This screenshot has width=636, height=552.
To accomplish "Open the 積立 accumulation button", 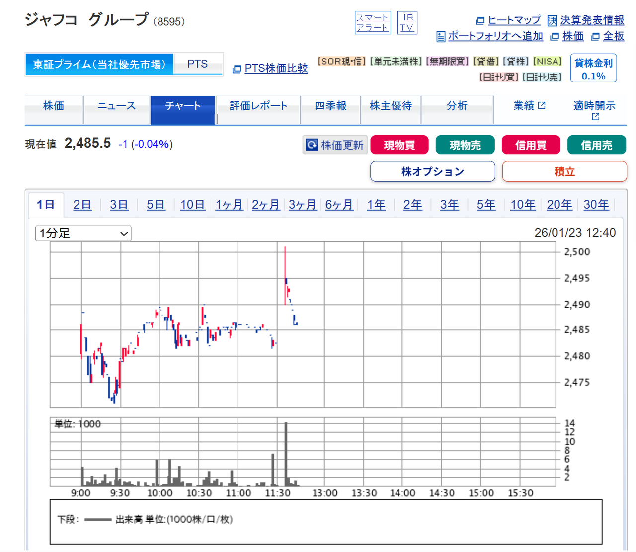I will (x=564, y=171).
